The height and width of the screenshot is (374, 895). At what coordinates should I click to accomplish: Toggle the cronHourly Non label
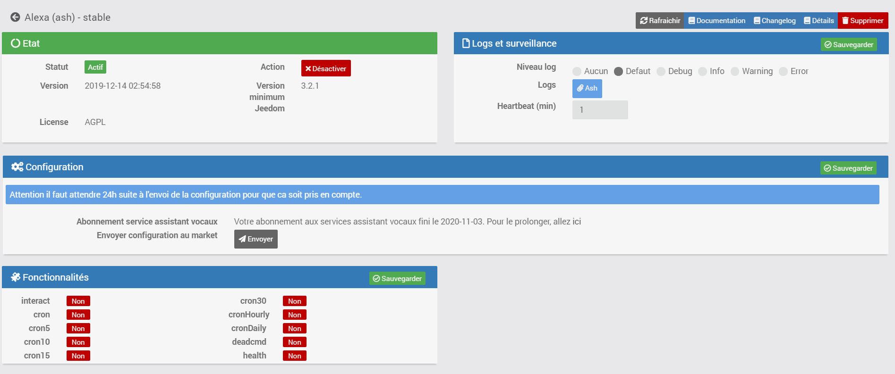click(x=295, y=315)
